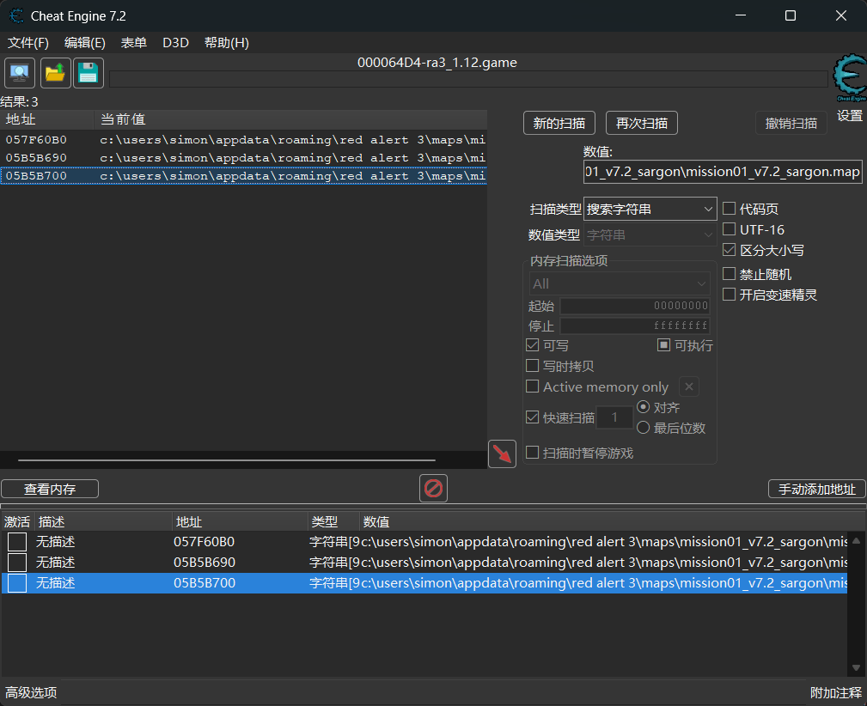The image size is (867, 706).
Task: Click the scan progress bar
Action: [x=468, y=78]
